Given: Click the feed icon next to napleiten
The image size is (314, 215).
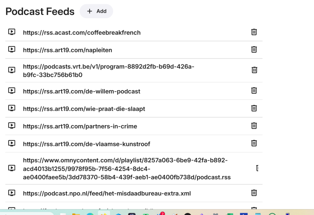Looking at the screenshot, I should pyautogui.click(x=12, y=50).
